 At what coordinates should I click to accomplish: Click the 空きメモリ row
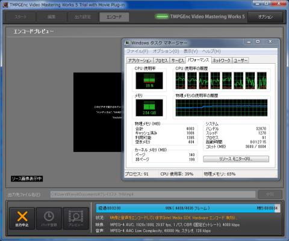point(164,142)
